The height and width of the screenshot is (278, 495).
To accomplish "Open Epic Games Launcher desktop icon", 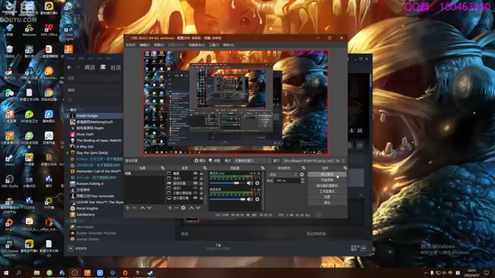I will coord(9,248).
